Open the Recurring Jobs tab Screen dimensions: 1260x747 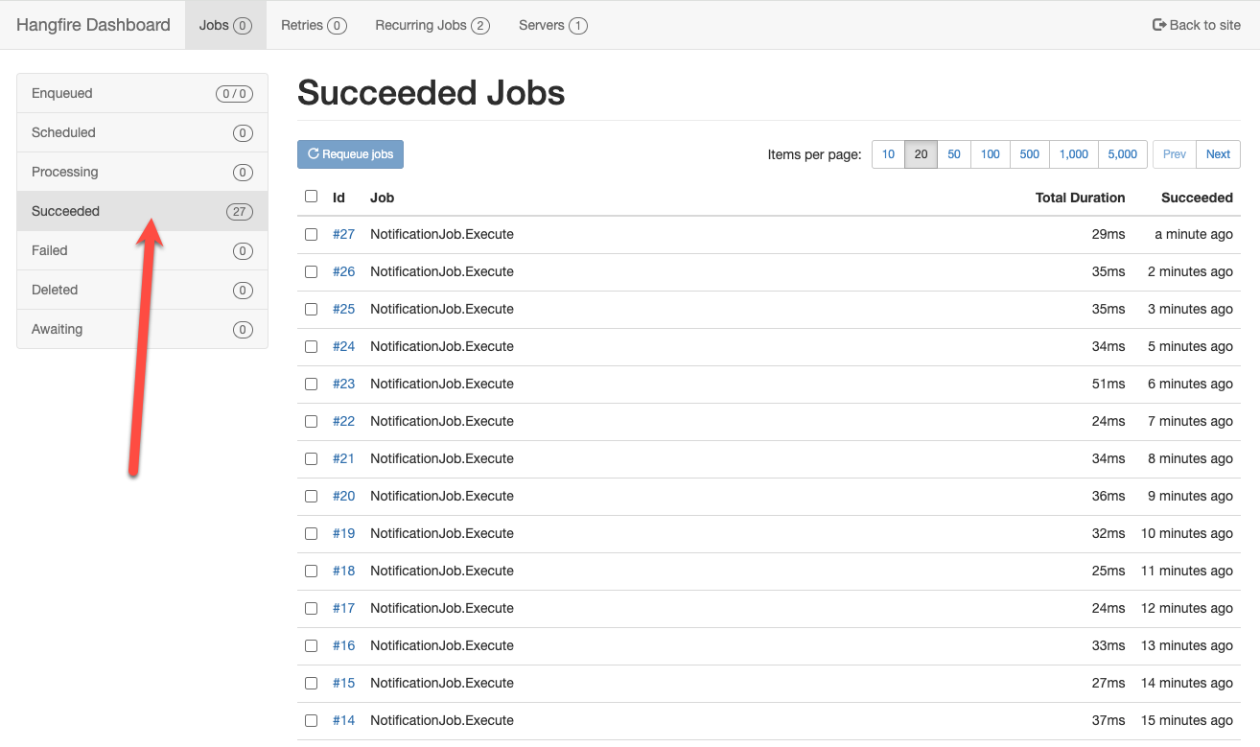(432, 25)
